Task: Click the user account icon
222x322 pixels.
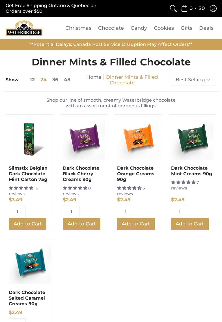Action: (x=213, y=8)
